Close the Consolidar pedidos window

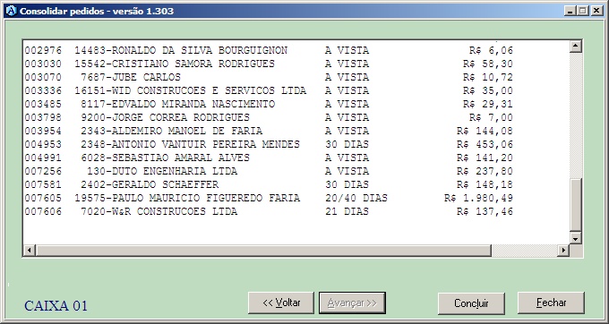596,11
